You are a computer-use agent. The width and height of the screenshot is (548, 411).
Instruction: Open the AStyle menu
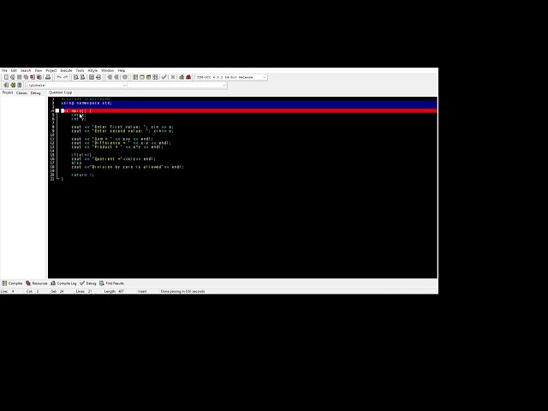pyautogui.click(x=92, y=70)
